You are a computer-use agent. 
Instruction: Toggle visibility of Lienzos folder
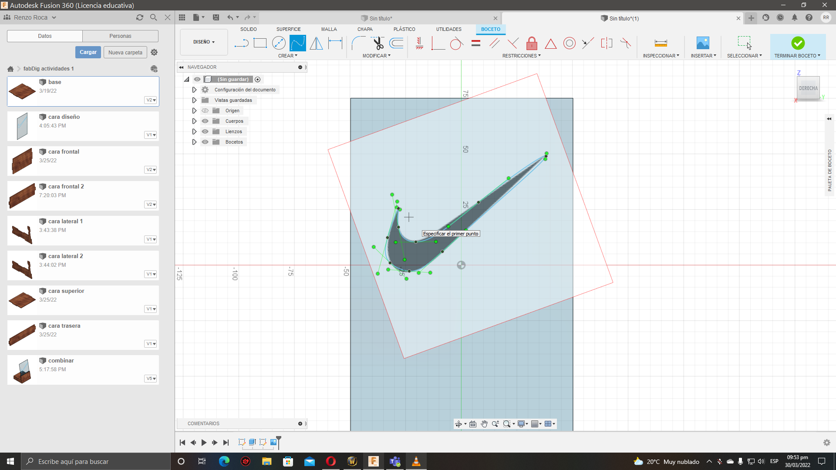pyautogui.click(x=205, y=131)
